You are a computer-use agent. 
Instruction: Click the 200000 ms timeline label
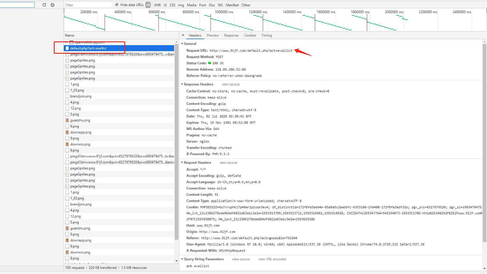[89, 12]
